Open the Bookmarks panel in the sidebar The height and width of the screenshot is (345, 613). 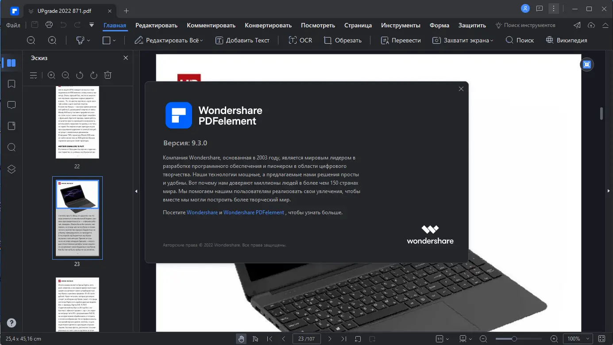click(x=11, y=83)
